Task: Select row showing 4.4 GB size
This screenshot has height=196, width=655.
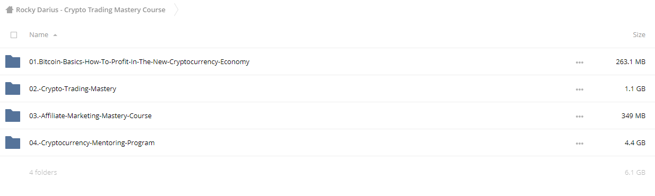Action: [327, 142]
